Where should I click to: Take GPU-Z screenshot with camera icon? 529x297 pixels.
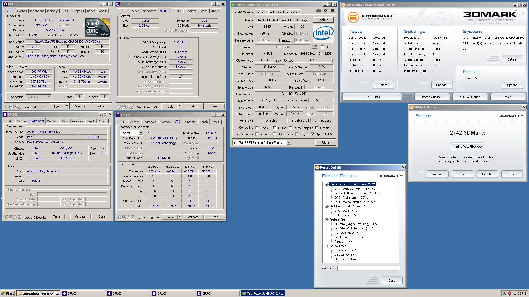click(x=318, y=11)
